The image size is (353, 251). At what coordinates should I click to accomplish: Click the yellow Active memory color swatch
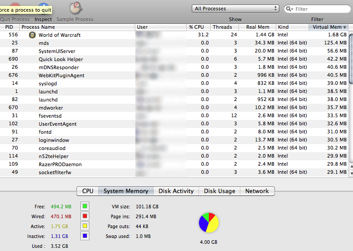pos(85,226)
